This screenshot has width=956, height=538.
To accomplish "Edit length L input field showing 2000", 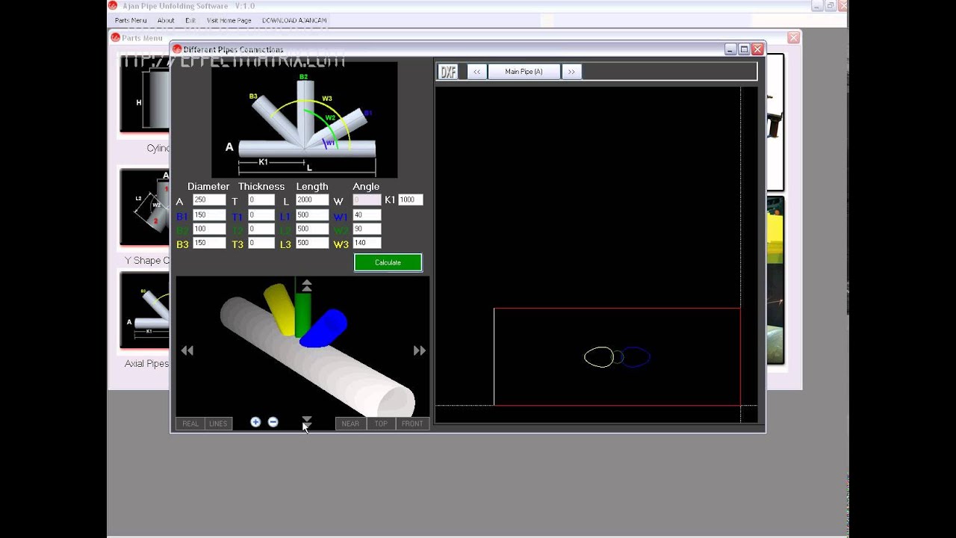I will pos(312,200).
